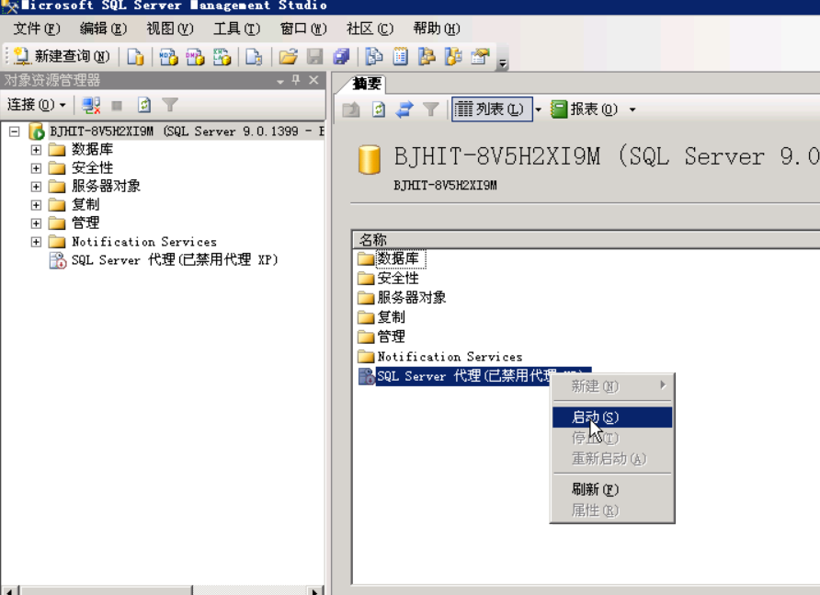Click Object Explorer horizontal scrollbar right arrow

[314, 591]
